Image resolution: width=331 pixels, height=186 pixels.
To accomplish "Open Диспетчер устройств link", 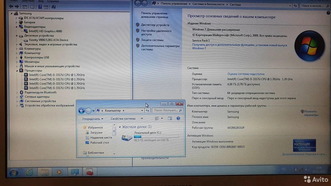I will pyautogui.click(x=155, y=25).
